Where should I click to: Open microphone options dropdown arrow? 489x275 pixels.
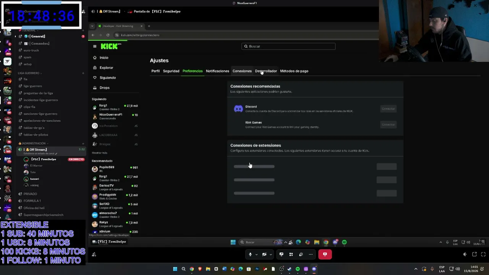(x=256, y=254)
